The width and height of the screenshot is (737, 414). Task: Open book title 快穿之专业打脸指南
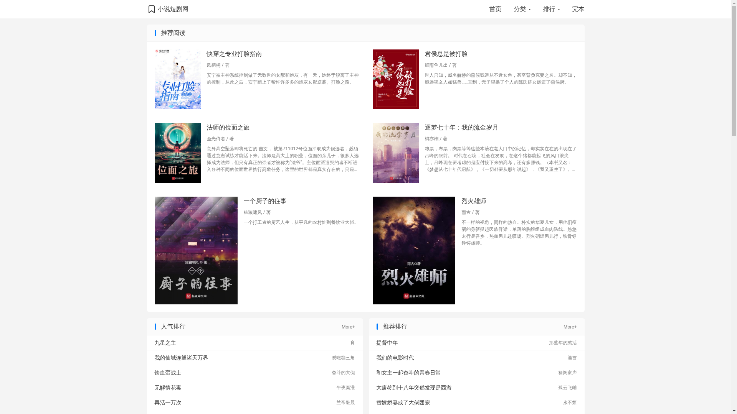[x=234, y=54]
